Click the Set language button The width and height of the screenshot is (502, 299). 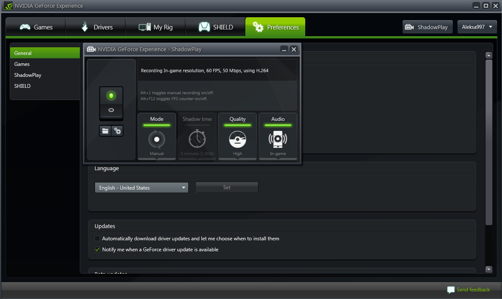(x=227, y=187)
